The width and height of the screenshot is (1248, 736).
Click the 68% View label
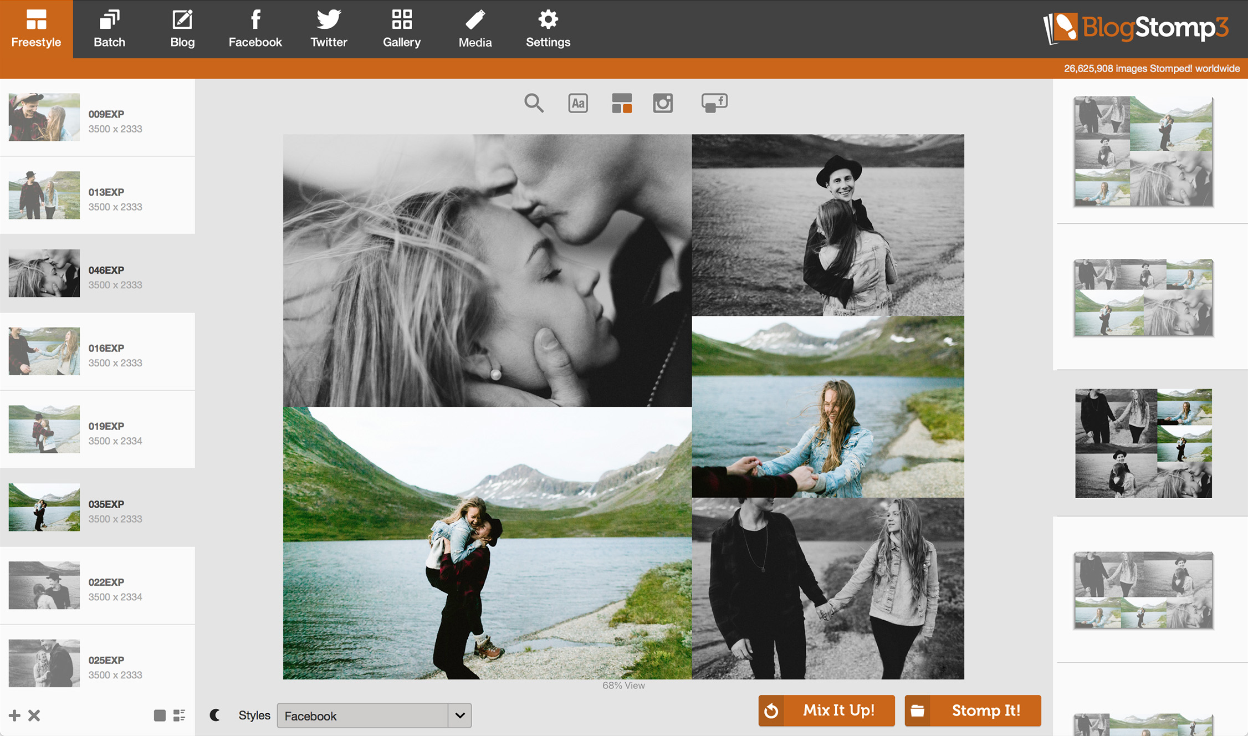[623, 686]
